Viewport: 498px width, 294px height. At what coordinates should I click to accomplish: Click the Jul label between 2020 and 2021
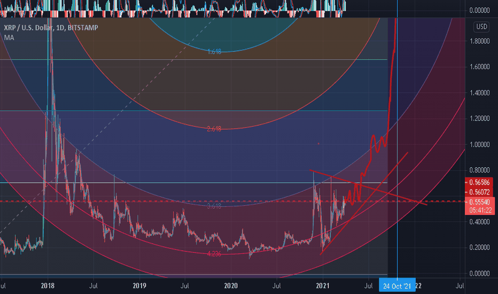point(277,286)
